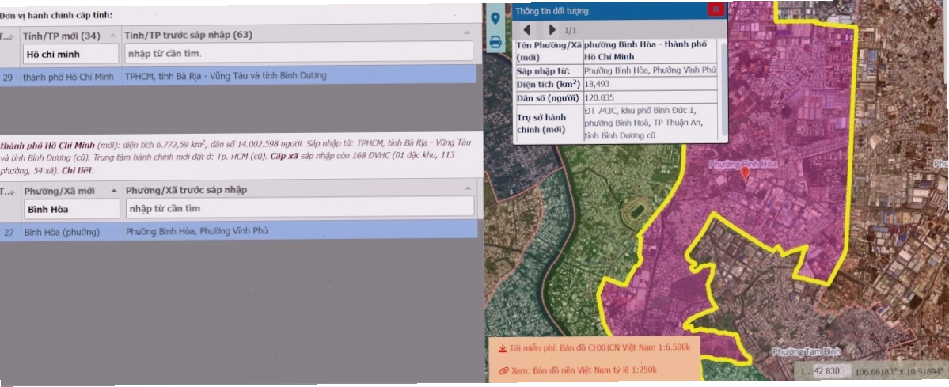Click province 'nhập từ cần tìm' search field
Screen dimensions: 949x387
click(298, 53)
